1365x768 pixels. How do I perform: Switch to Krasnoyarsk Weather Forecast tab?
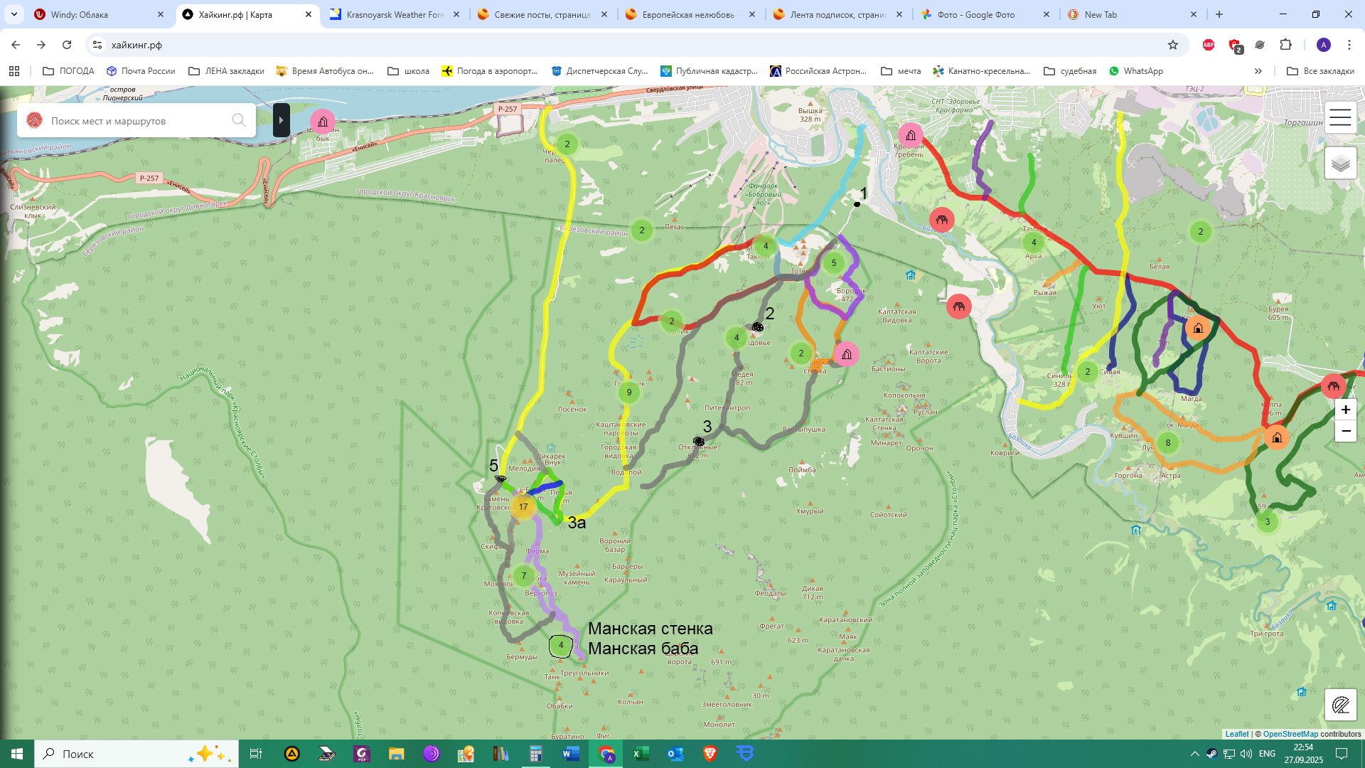(x=395, y=14)
